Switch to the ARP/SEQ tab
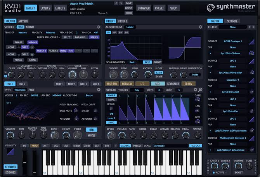 click(23, 21)
